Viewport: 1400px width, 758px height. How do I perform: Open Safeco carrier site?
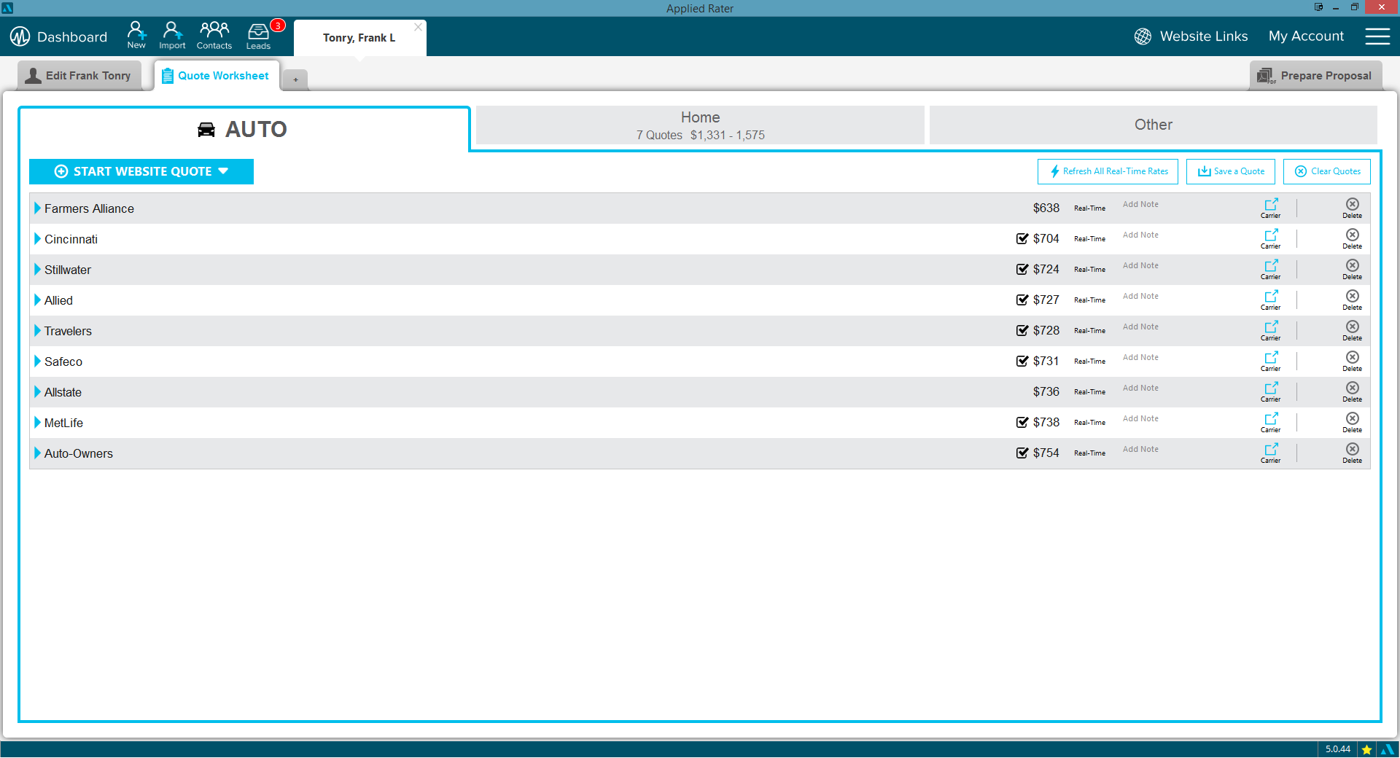tap(1271, 361)
